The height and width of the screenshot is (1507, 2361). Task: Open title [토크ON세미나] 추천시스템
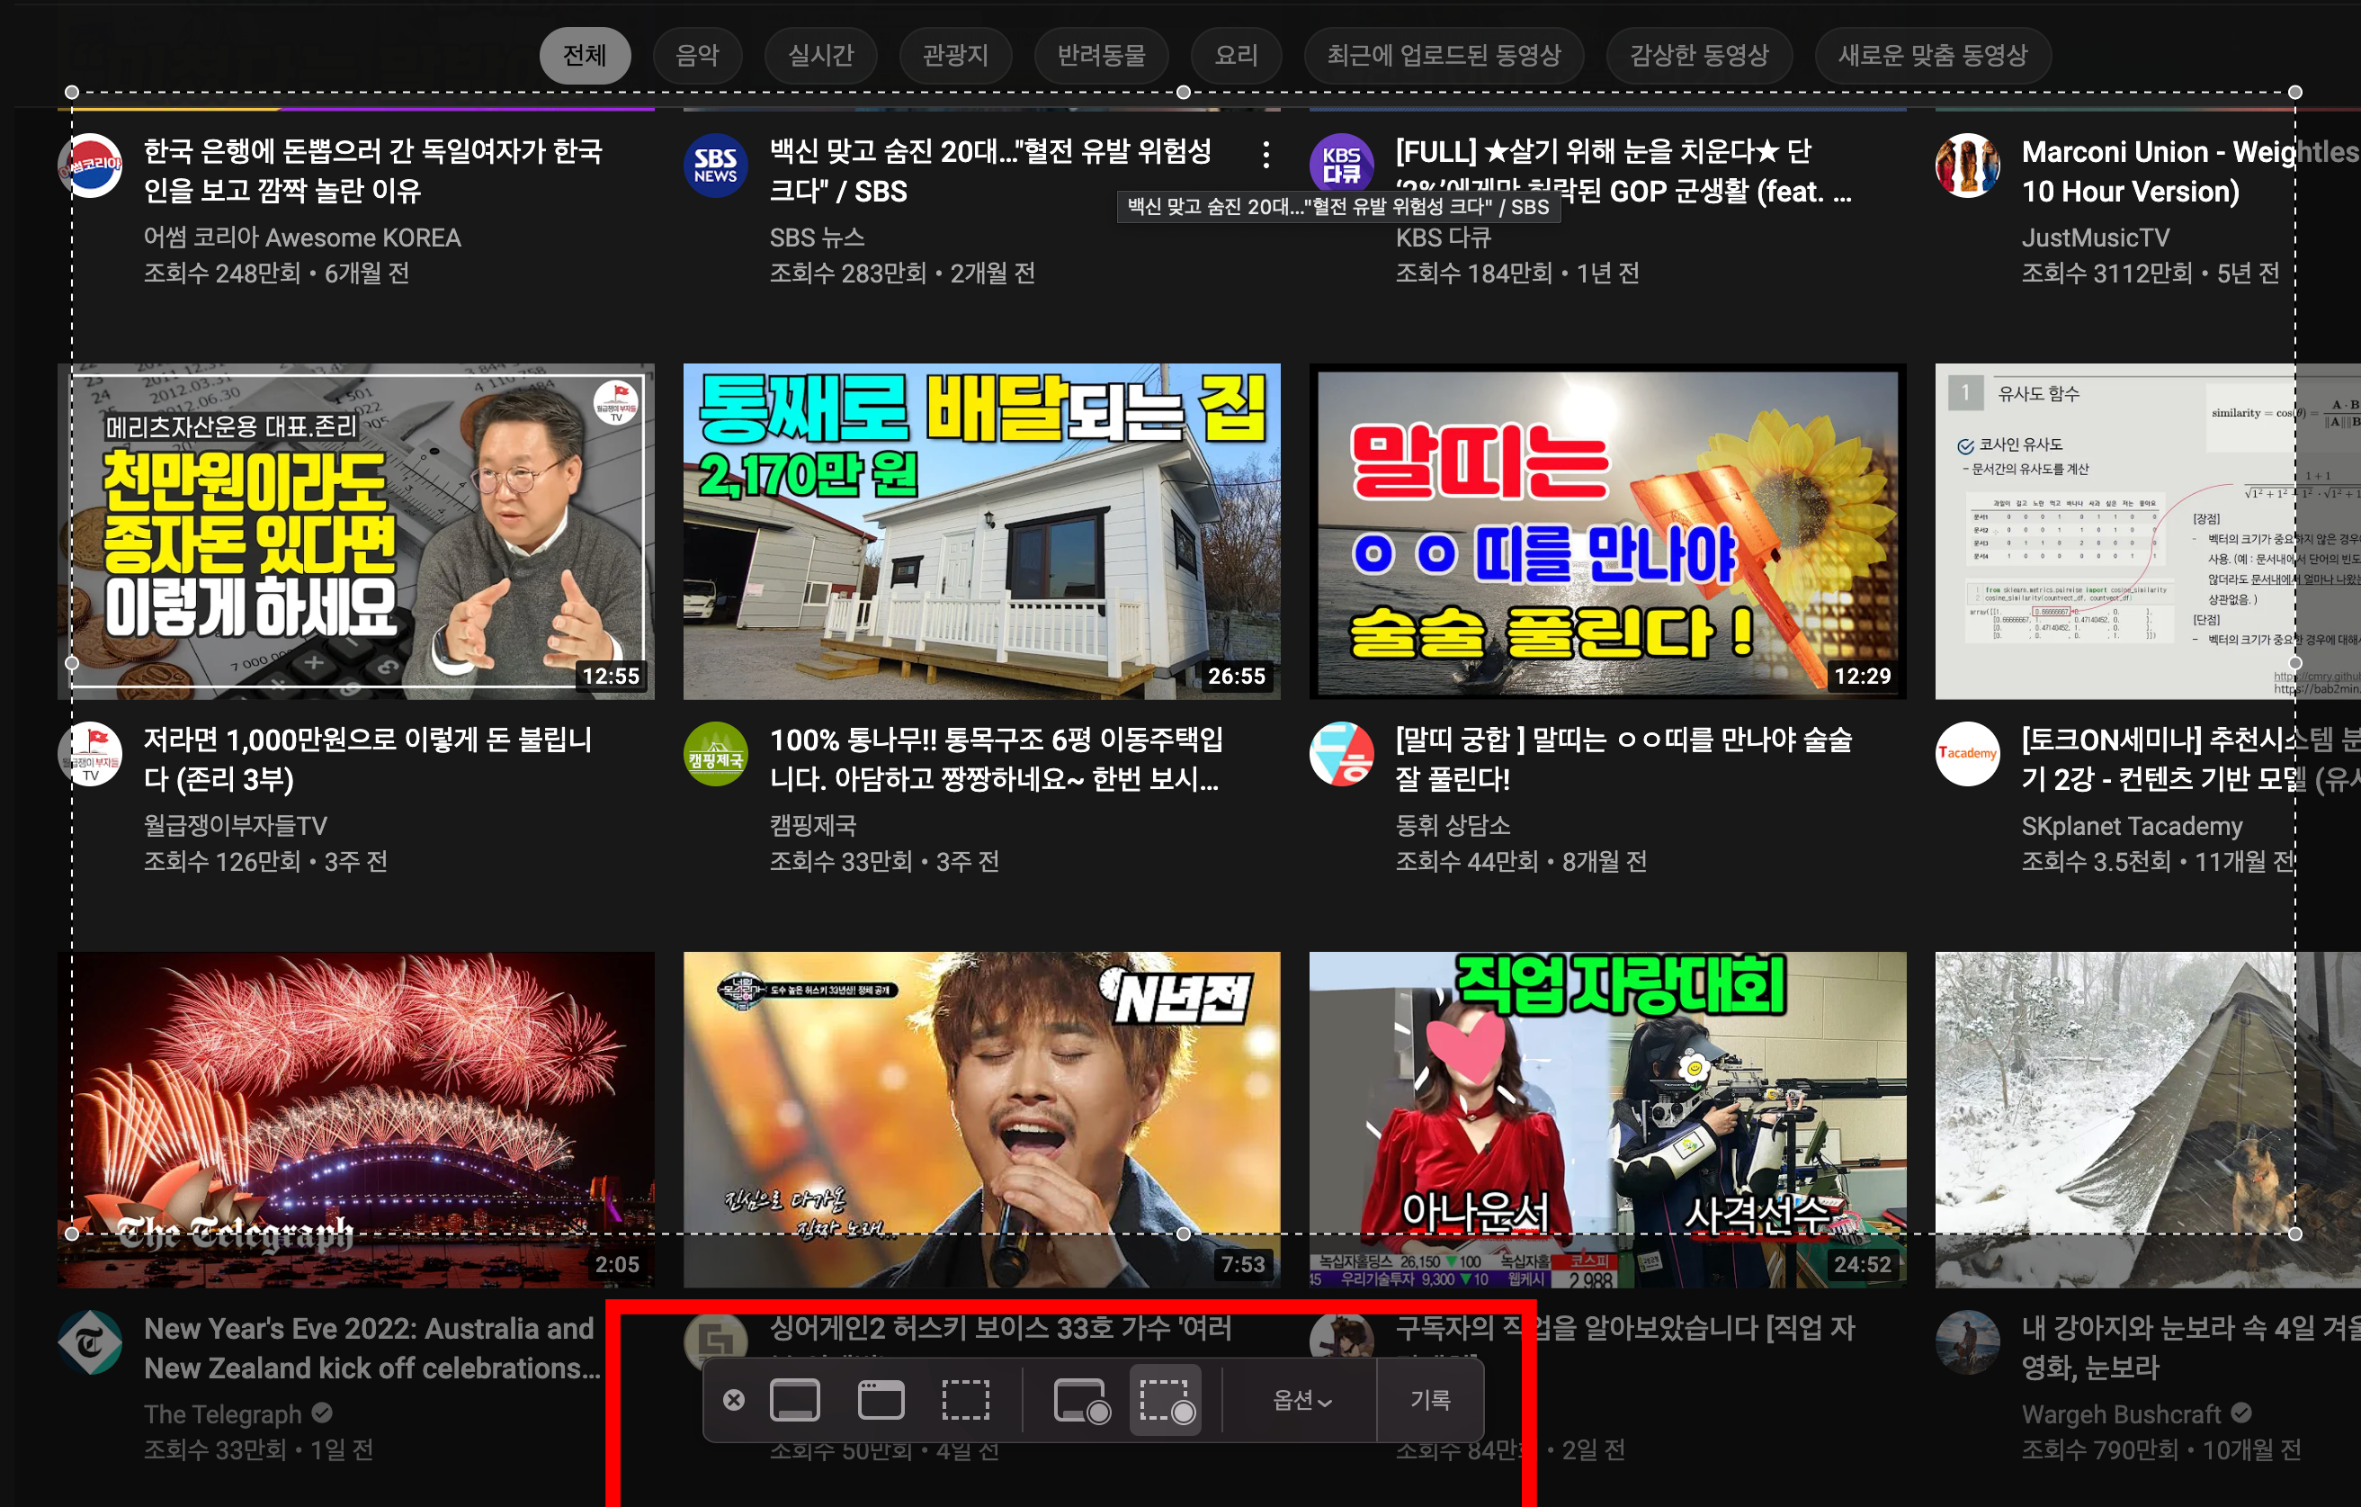pyautogui.click(x=2190, y=758)
